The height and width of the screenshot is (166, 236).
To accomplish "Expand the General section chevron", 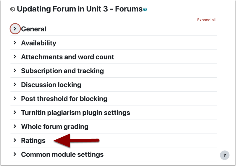I will pyautogui.click(x=15, y=29).
